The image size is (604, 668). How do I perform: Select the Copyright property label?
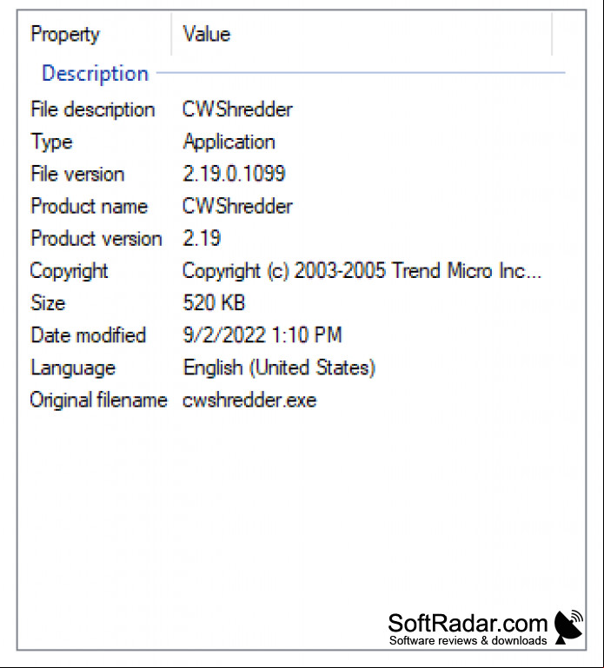point(69,271)
